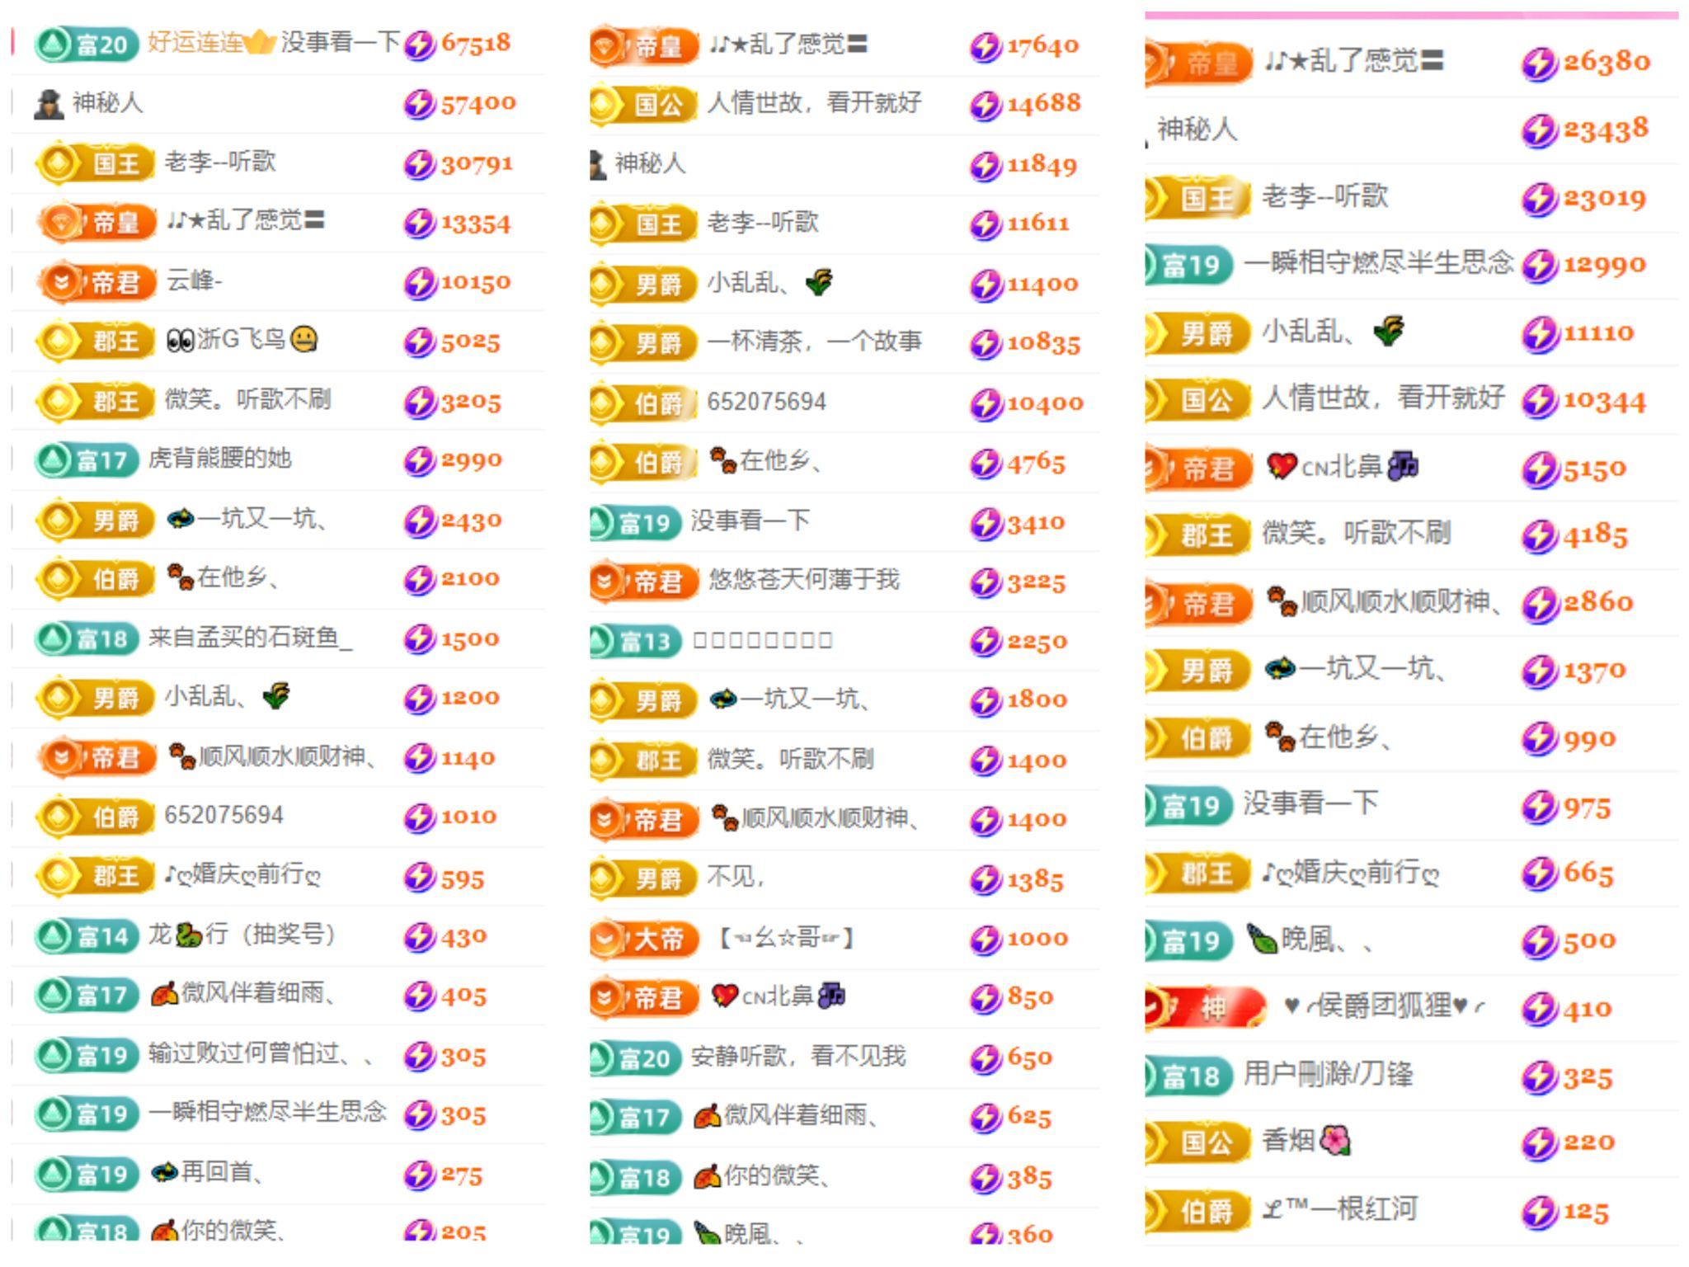Click the 帝皇 badge beside 13354
Viewport: 1689px width, 1267px height.
click(96, 222)
